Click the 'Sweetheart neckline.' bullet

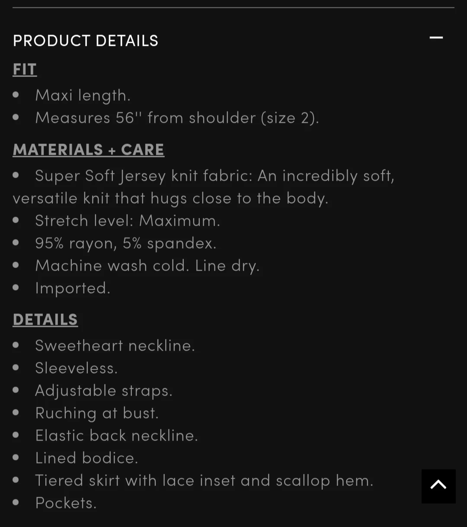[115, 345]
